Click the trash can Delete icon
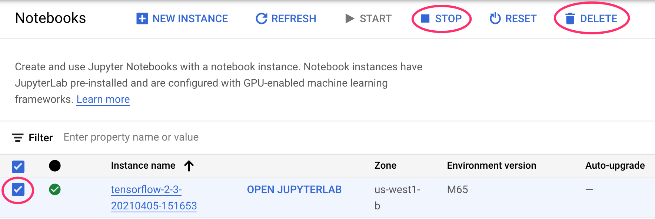Image resolution: width=655 pixels, height=219 pixels. click(x=571, y=18)
